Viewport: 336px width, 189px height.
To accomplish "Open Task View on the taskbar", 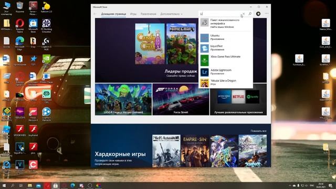I will 21,185.
